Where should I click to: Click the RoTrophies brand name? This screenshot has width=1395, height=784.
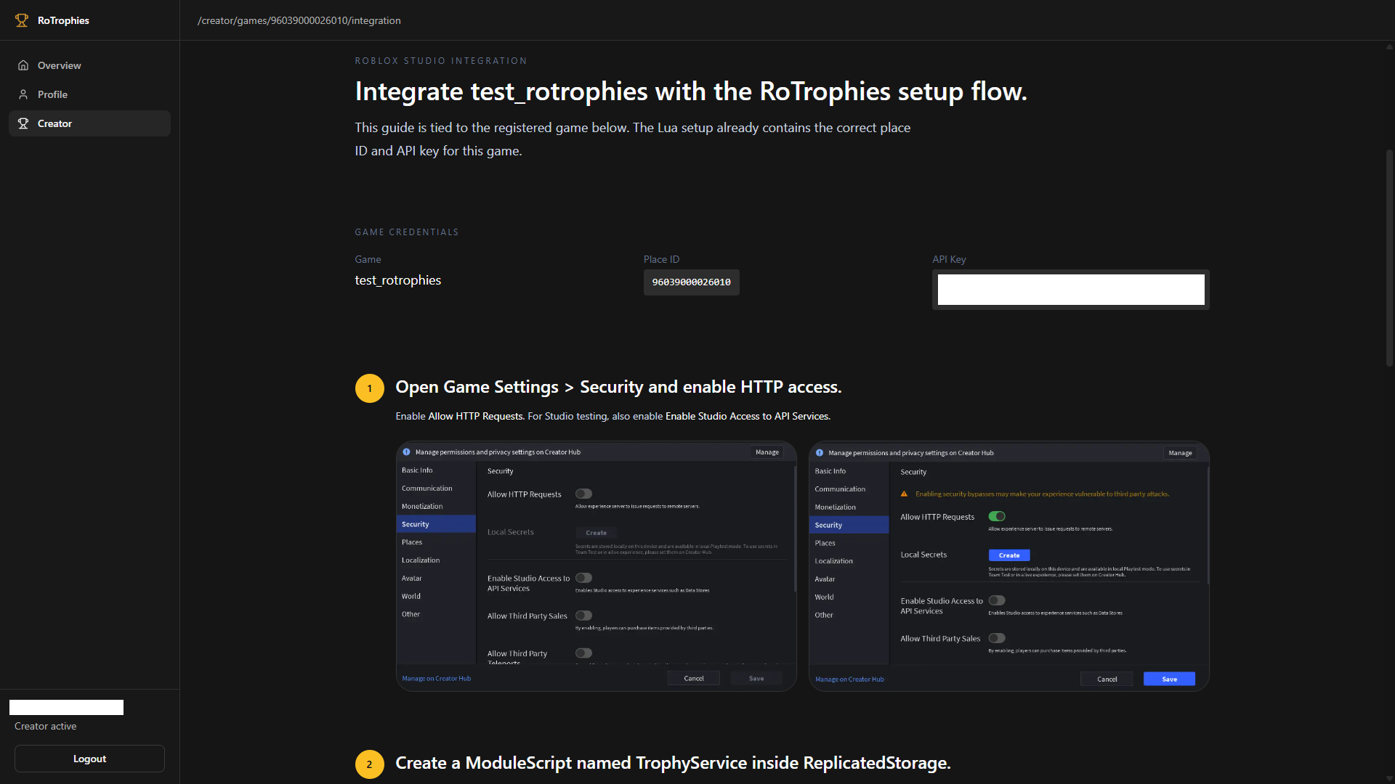click(x=63, y=20)
